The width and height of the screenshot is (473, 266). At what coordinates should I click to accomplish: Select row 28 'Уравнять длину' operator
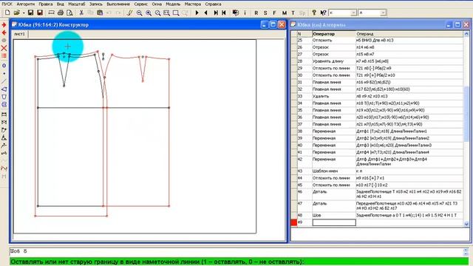pos(333,61)
